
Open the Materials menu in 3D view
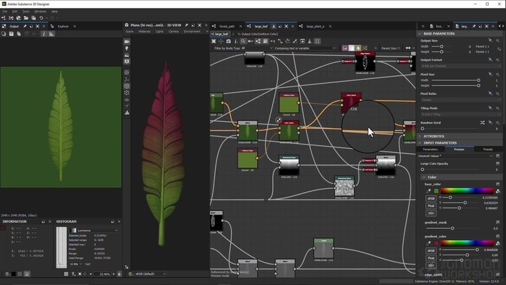point(144,32)
